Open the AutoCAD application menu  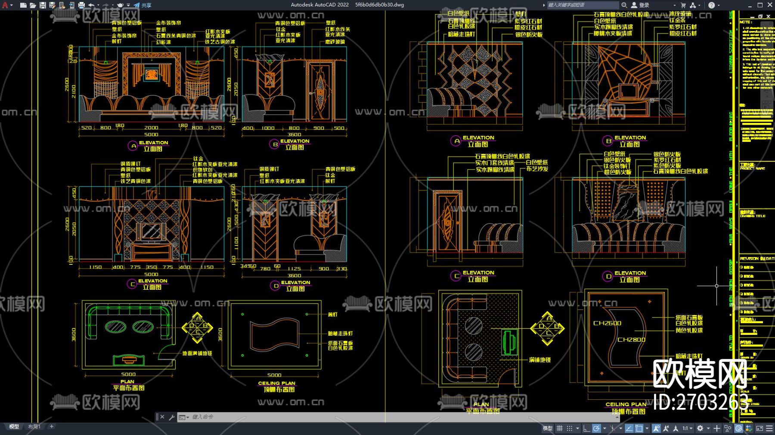[x=5, y=5]
